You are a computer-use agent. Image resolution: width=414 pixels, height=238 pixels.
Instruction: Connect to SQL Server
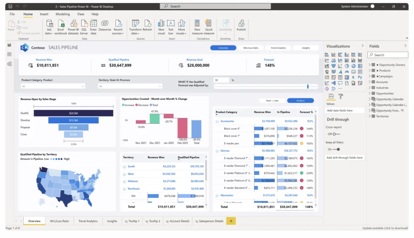[x=84, y=27]
